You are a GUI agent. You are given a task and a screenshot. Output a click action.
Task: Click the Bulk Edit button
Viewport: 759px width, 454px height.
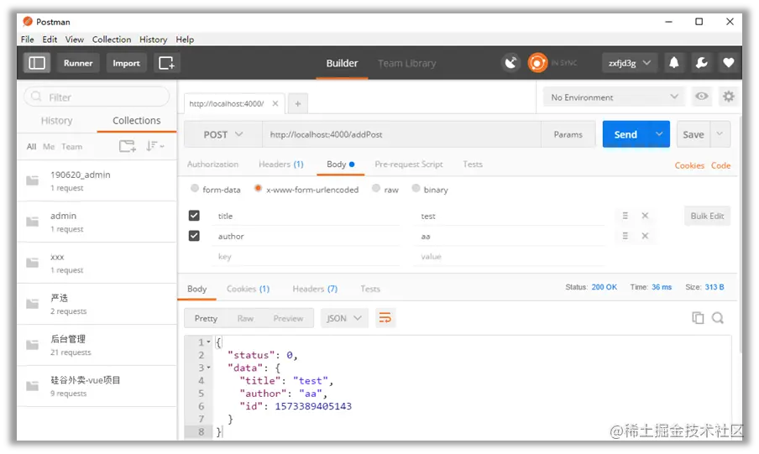[x=707, y=216]
